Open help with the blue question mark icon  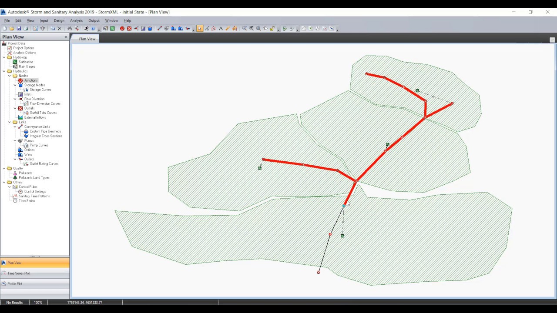point(93,29)
